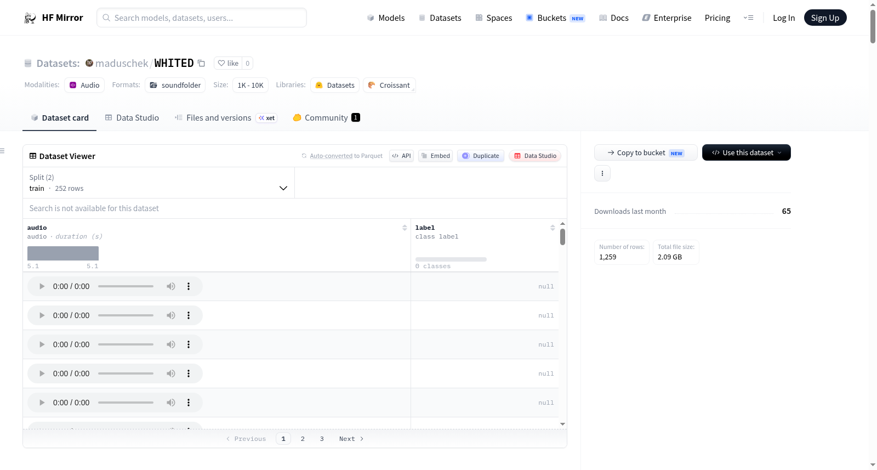
Task: Seek in the third audio row's progress bar
Action: [126, 344]
